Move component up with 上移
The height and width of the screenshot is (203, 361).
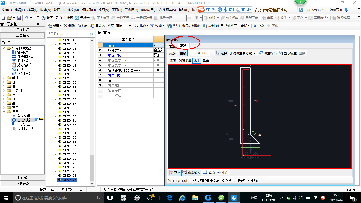click(x=259, y=26)
